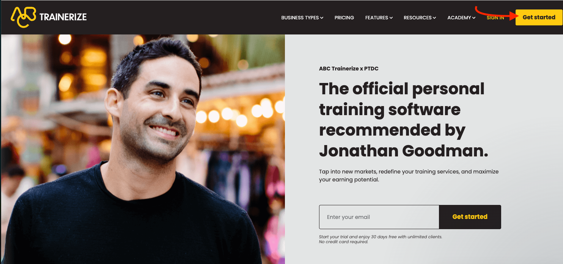This screenshot has height=264, width=563.
Task: Click the ABC Trainerize x PTDC label
Action: coord(349,69)
